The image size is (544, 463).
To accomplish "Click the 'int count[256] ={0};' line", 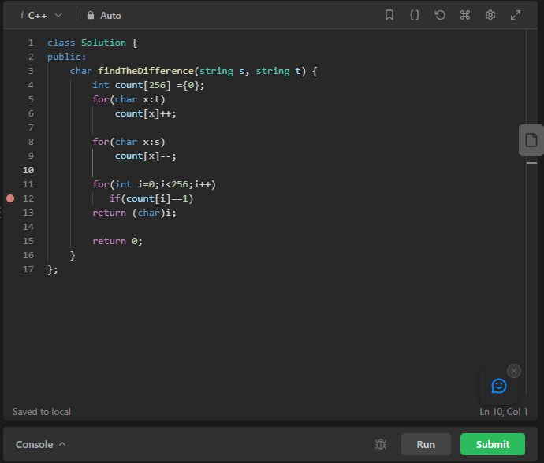I will pyautogui.click(x=148, y=85).
